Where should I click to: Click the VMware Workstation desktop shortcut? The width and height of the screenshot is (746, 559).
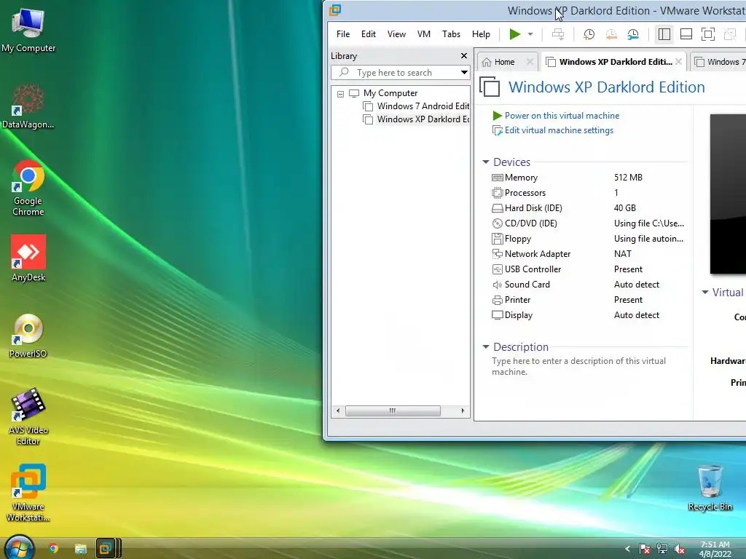pyautogui.click(x=28, y=493)
